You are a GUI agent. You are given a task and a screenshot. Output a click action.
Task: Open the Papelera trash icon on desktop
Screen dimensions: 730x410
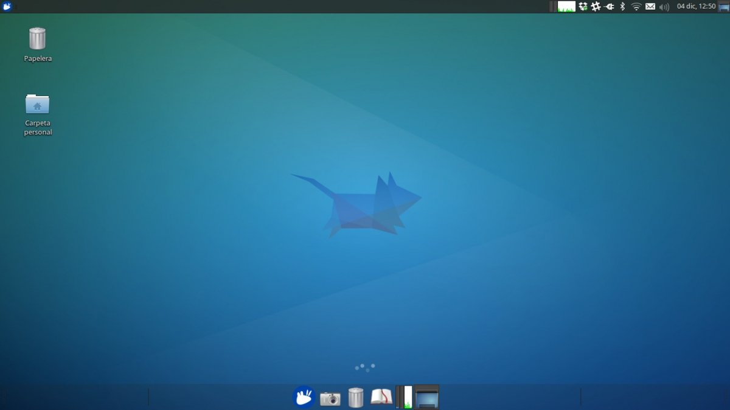pyautogui.click(x=37, y=38)
